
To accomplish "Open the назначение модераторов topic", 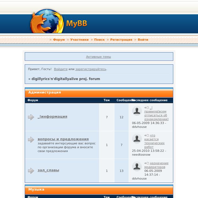I will [x=156, y=165].
